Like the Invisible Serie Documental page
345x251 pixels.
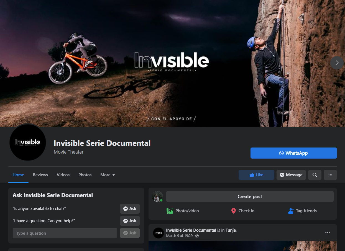256,175
